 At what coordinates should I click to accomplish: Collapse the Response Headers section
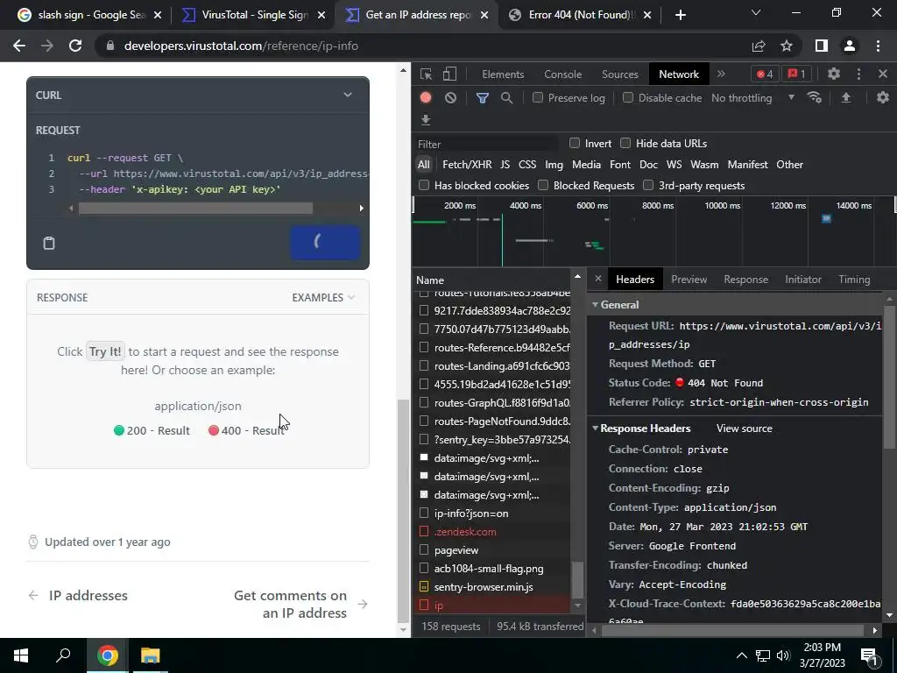596,428
